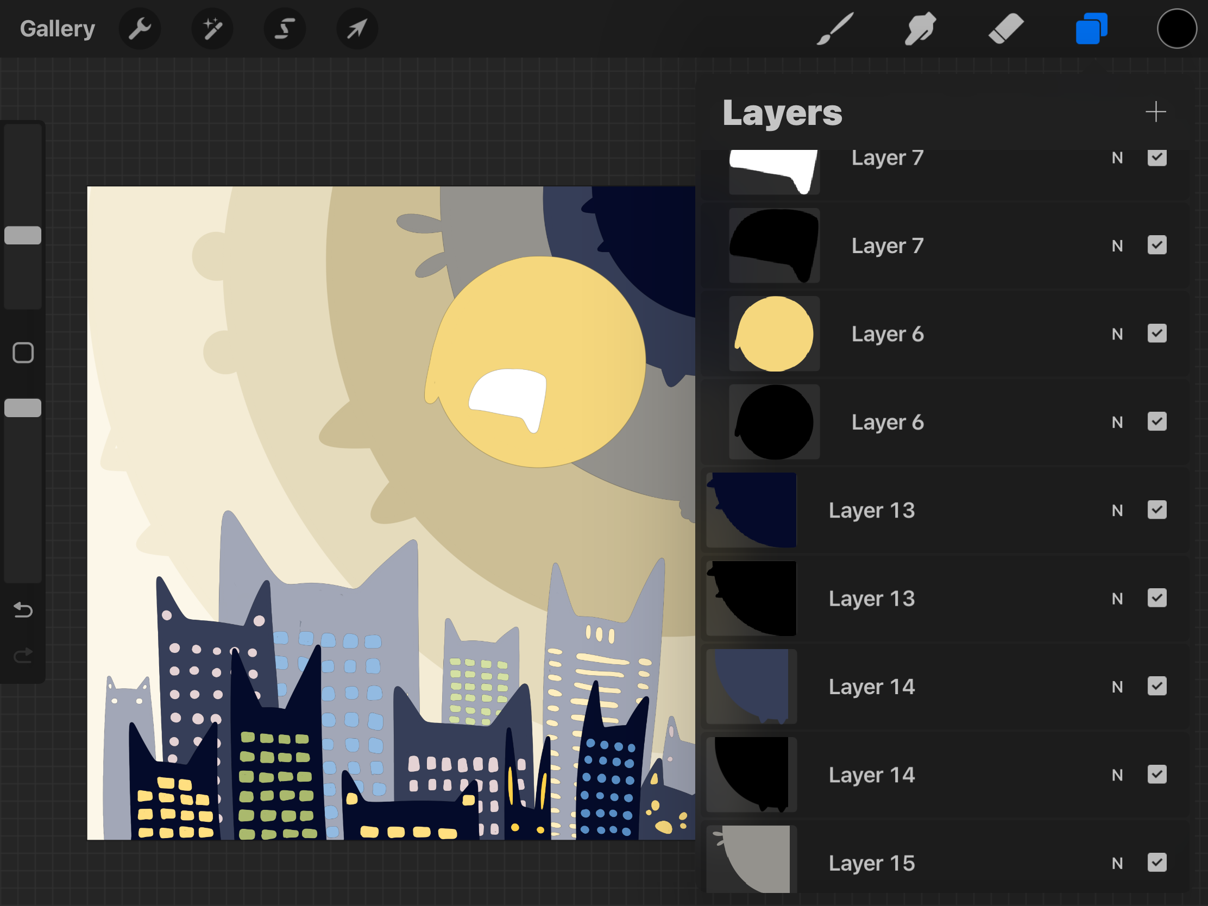The height and width of the screenshot is (906, 1208).
Task: Select the white speech-shape Layer 7 thumbnail
Action: [x=774, y=172]
